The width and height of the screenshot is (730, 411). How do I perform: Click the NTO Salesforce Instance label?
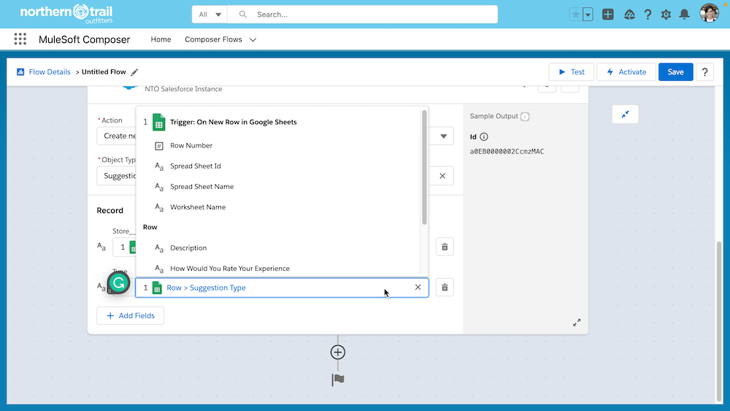pos(183,89)
